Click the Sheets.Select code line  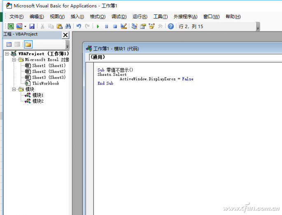point(112,74)
